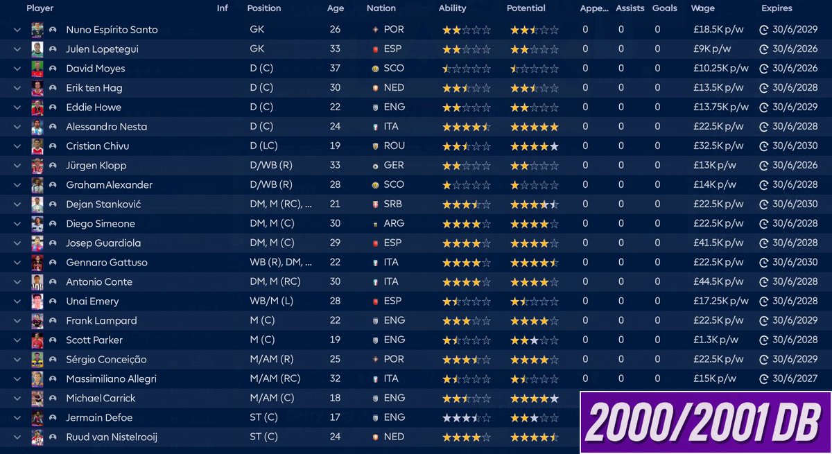Sort by Nation column header
This screenshot has height=454, width=832.
tap(381, 8)
